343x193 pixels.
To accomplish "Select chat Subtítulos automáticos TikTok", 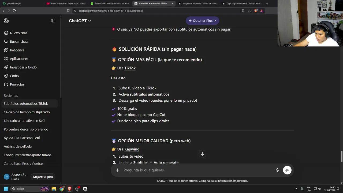I will tap(29, 103).
